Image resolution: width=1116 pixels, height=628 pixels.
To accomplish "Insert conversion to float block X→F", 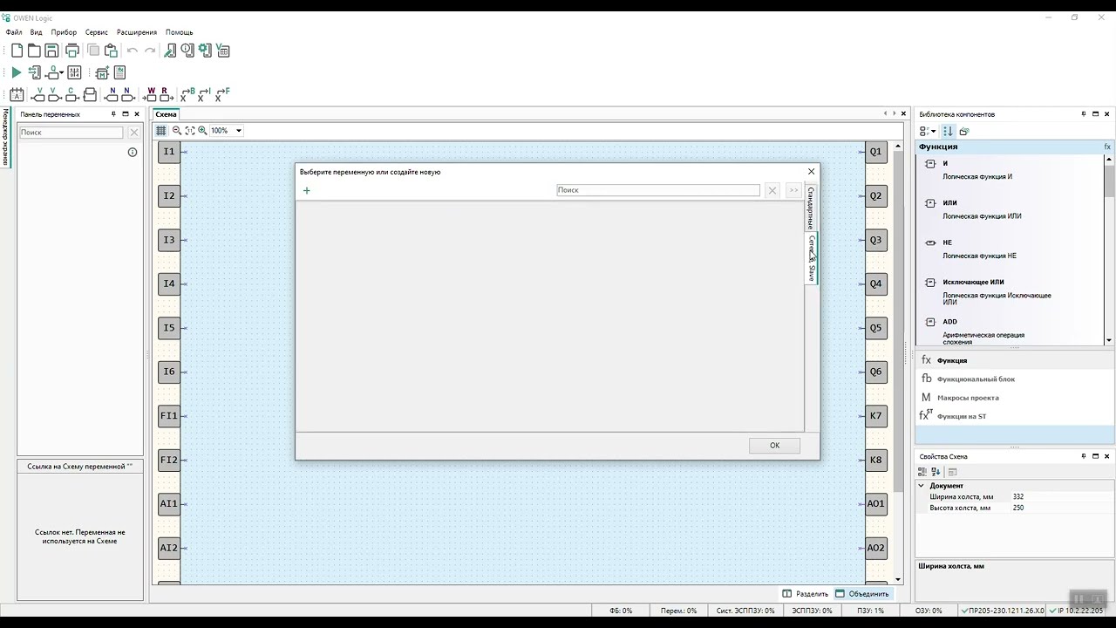I will 222,95.
